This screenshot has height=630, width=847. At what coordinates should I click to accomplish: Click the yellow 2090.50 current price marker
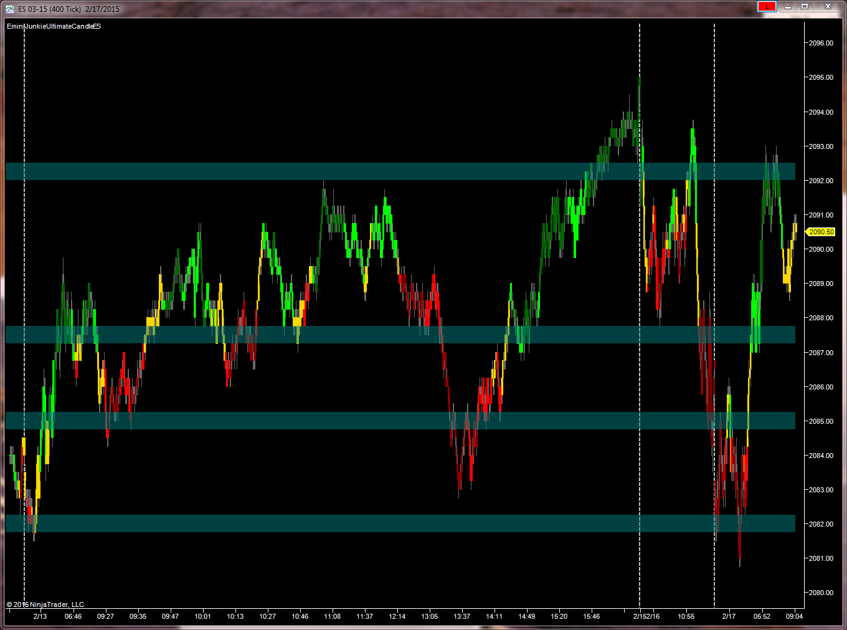[821, 232]
